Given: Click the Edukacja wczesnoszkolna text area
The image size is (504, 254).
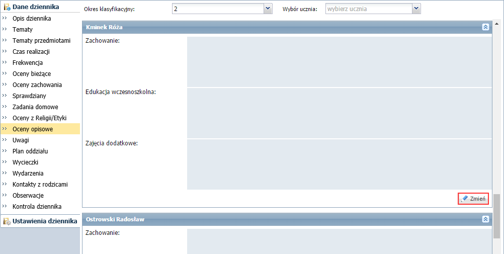Looking at the screenshot, I should [339, 113].
